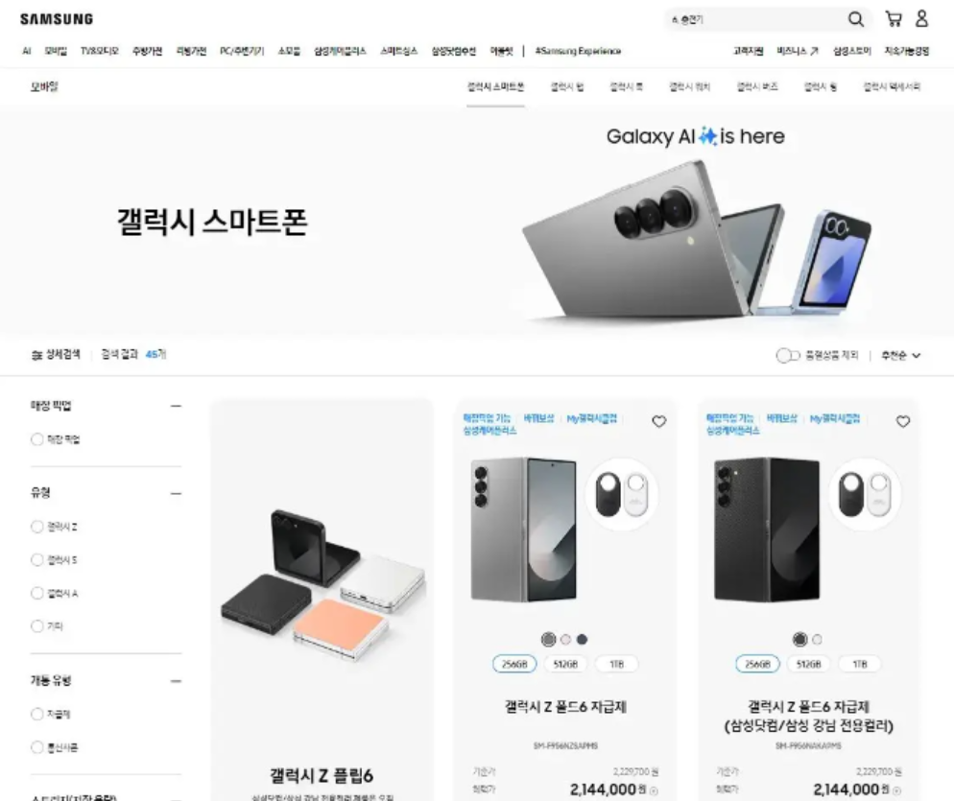Choose 512GB storage for gray Z Fold6
954x801 pixels.
[565, 664]
